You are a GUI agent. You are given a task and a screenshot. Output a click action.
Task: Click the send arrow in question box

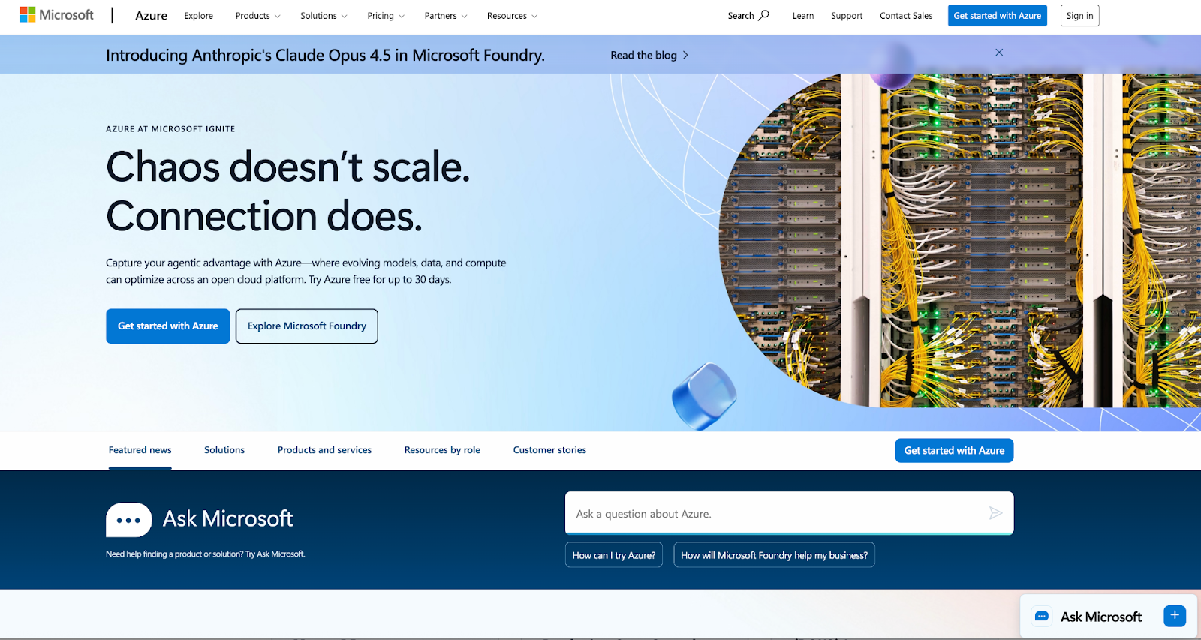click(x=995, y=513)
